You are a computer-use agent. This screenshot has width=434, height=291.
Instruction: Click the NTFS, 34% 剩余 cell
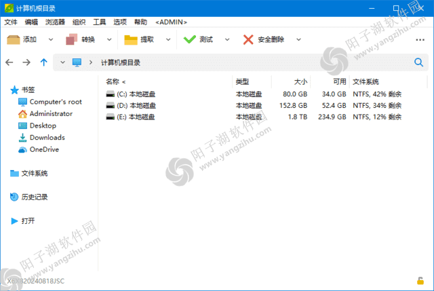(x=377, y=106)
